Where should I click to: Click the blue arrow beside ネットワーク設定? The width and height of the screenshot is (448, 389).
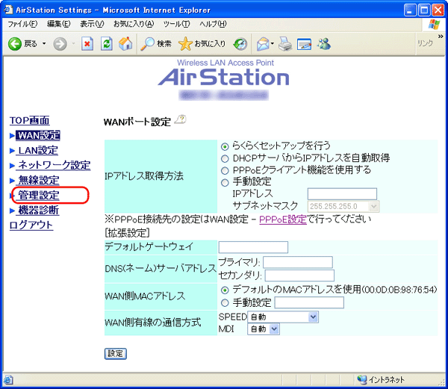click(x=12, y=165)
